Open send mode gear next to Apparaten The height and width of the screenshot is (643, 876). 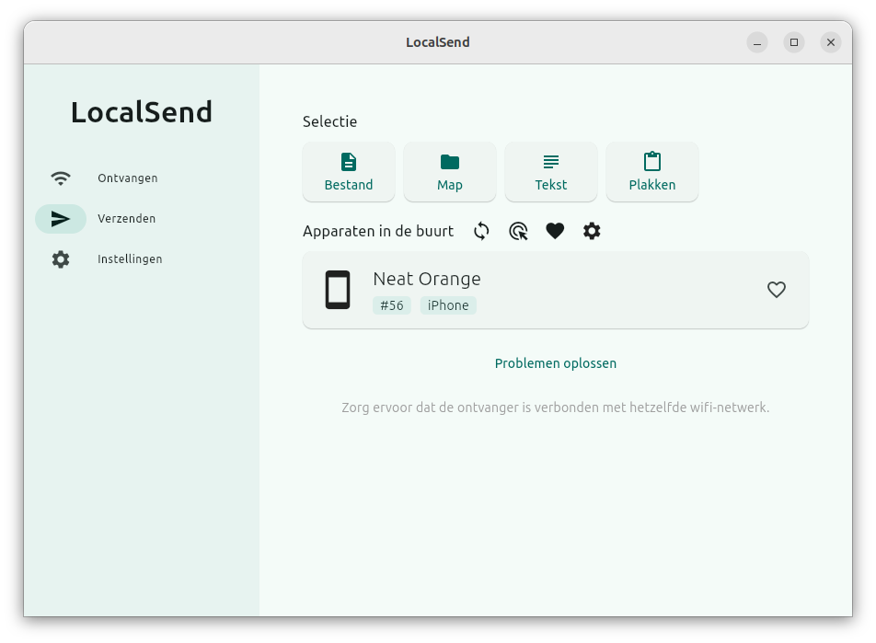[592, 231]
